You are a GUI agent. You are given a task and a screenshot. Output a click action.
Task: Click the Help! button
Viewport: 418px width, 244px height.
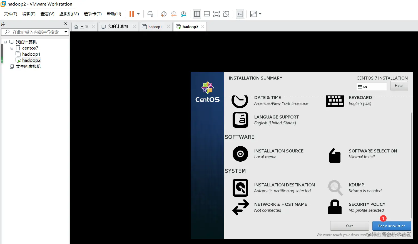(399, 86)
